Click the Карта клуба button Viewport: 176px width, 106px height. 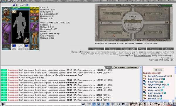(129, 49)
